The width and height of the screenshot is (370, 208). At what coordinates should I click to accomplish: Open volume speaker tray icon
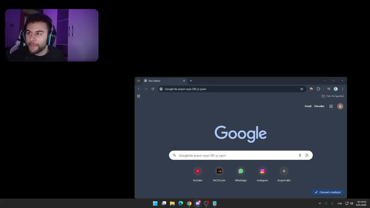(x=351, y=203)
